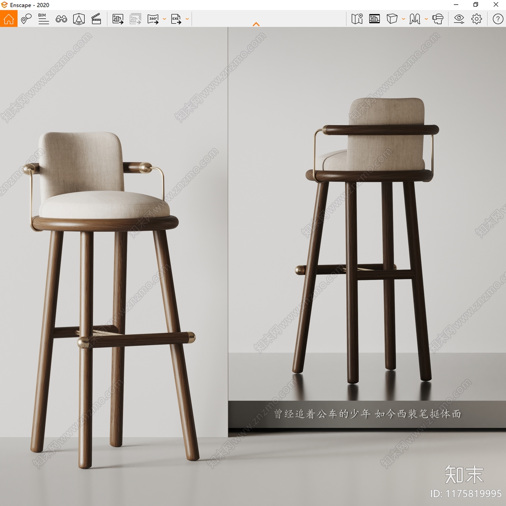This screenshot has height=506, width=506.
Task: Open General Settings gear icon
Action: 477,19
